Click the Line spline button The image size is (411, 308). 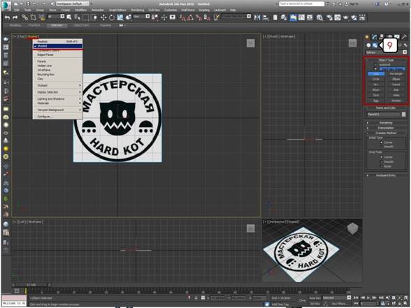point(376,74)
